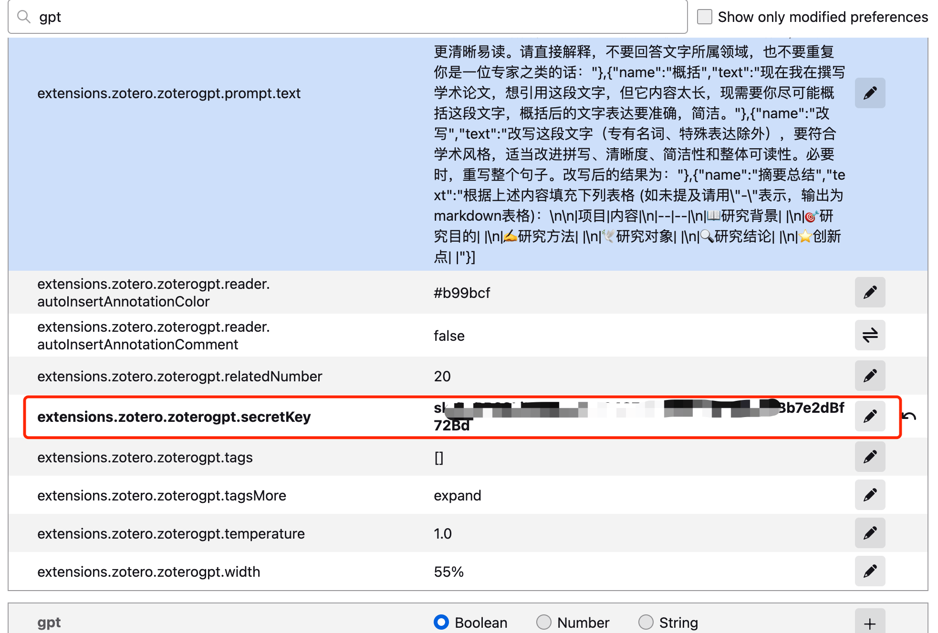Edit the tagsMore preference value
Image resolution: width=938 pixels, height=633 pixels.
coord(870,495)
